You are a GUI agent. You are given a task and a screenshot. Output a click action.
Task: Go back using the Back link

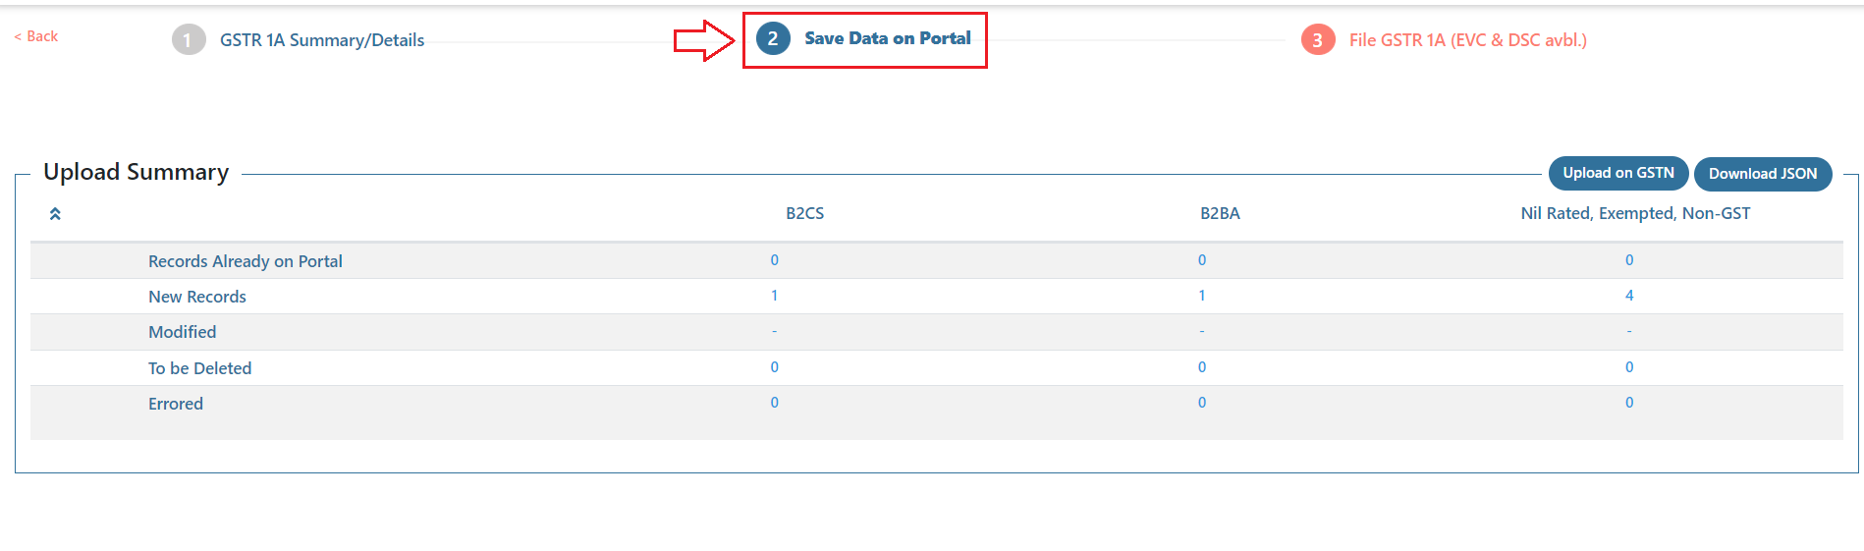click(x=36, y=36)
